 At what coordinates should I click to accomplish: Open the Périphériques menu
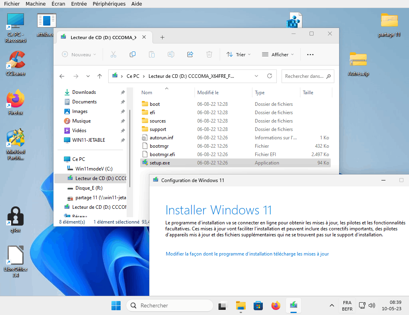(x=109, y=4)
